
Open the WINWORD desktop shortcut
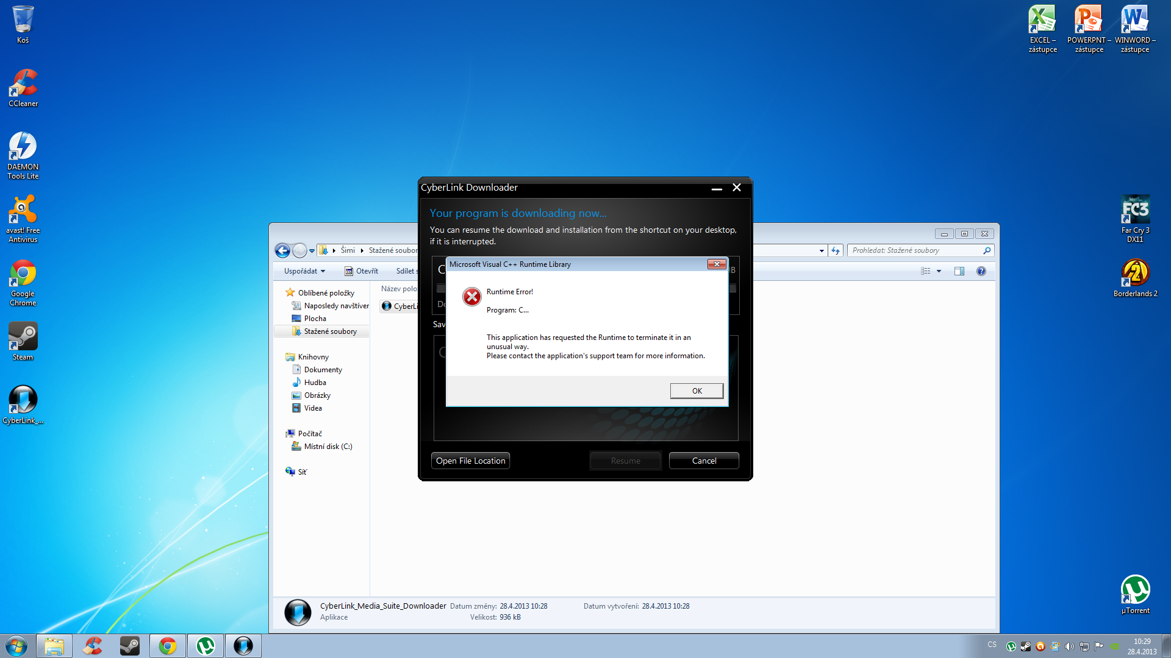[x=1134, y=29]
